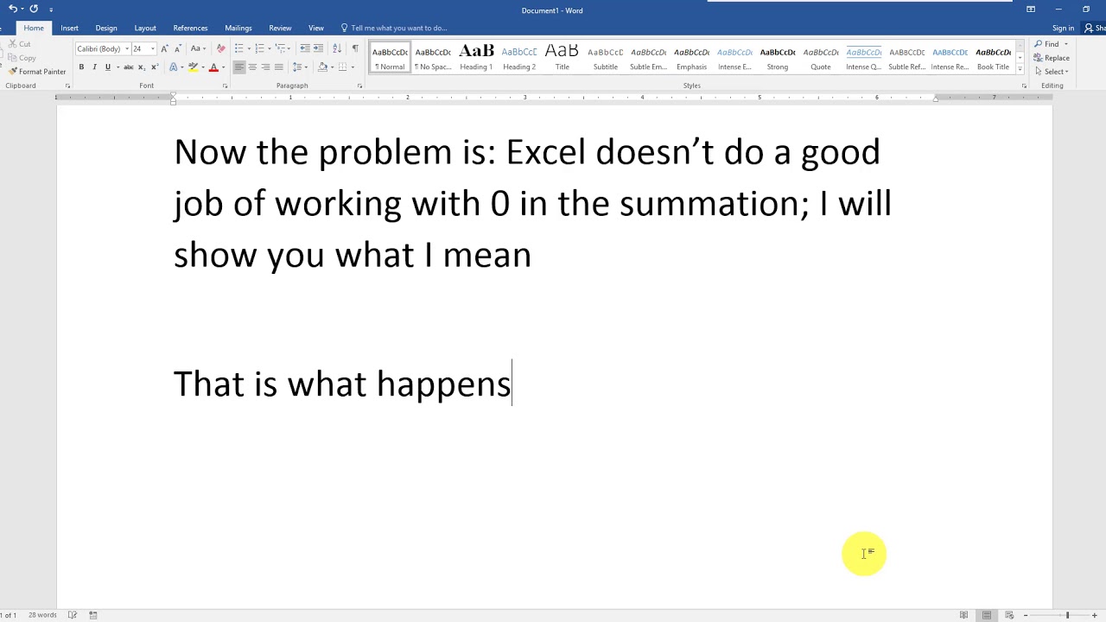Center-align the paragraph text

[252, 67]
